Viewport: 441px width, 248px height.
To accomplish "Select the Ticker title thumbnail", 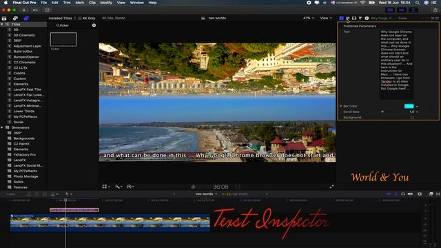I will pyautogui.click(x=63, y=39).
